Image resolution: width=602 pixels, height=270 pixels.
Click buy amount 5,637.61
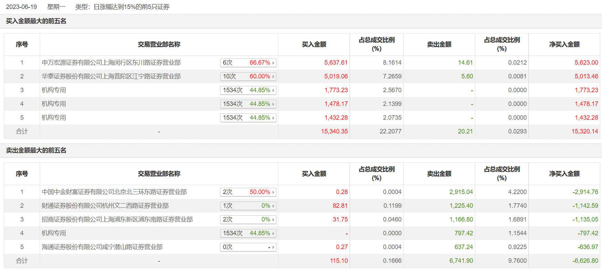[336, 63]
